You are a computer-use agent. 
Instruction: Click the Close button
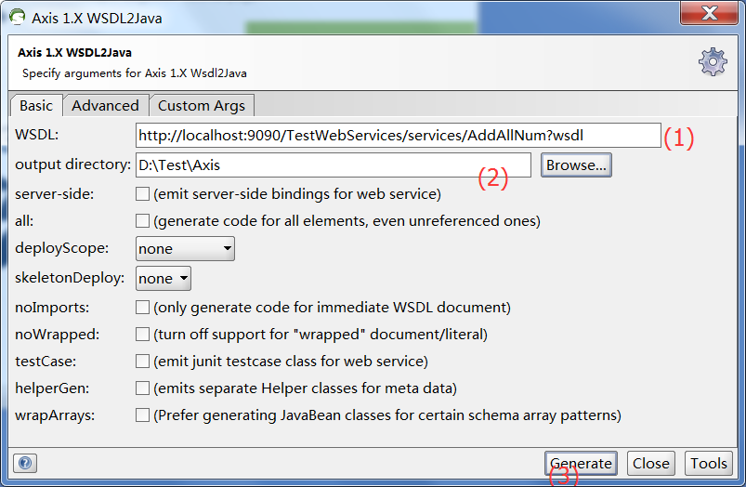651,463
